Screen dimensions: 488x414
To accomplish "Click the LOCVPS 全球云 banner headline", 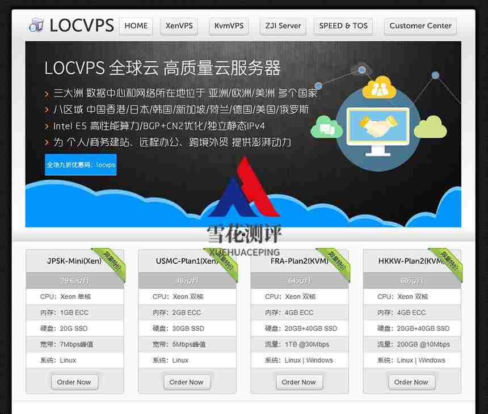I will tap(162, 69).
